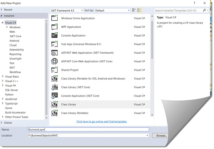Image resolution: width=214 pixels, height=149 pixels.
Task: Select SQL Server in the tree
Action: (x=11, y=90)
